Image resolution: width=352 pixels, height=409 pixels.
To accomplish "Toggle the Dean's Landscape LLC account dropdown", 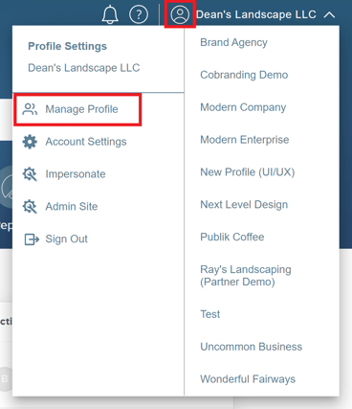I will pos(255,14).
